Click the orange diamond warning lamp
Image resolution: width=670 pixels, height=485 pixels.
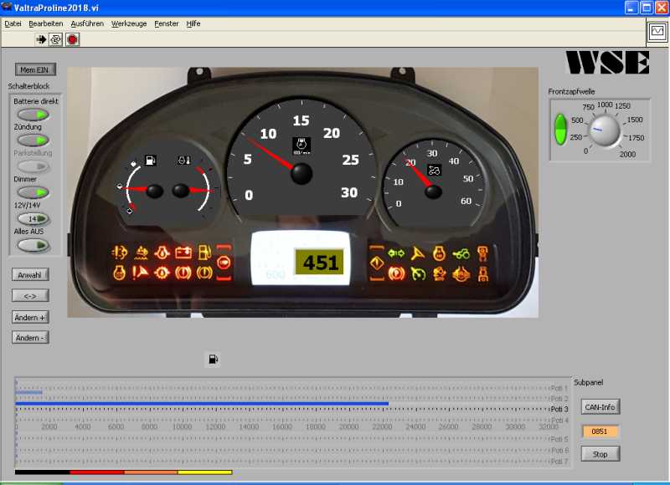pos(376,263)
